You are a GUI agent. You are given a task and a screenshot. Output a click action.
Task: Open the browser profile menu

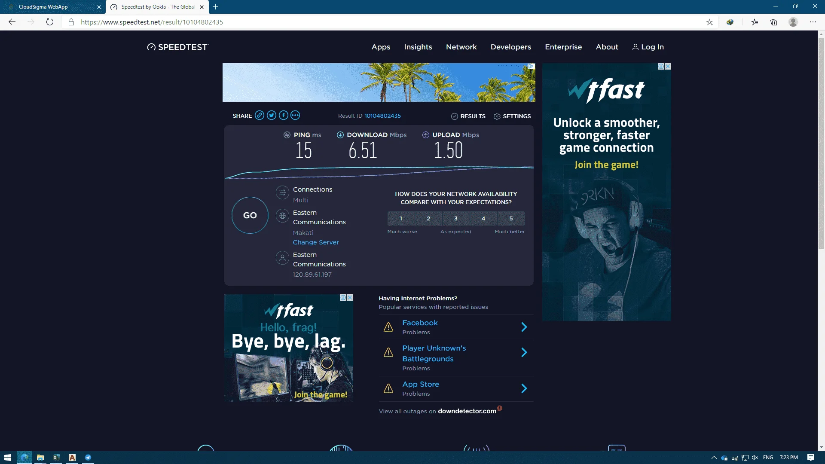pos(793,22)
